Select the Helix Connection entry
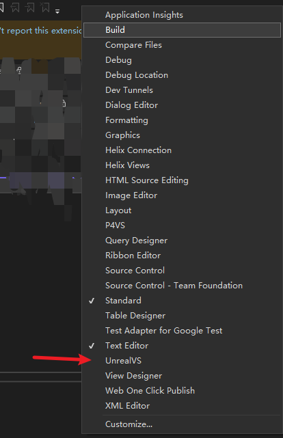The width and height of the screenshot is (283, 438). pyautogui.click(x=182, y=150)
